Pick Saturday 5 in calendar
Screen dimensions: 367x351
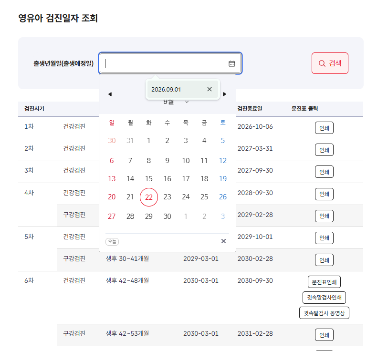[x=222, y=141]
